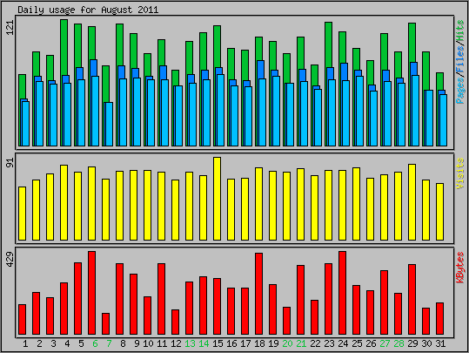Viewport: 469px width, 353px height.
Task: Click green weekend day label "28"
Action: [x=399, y=343]
